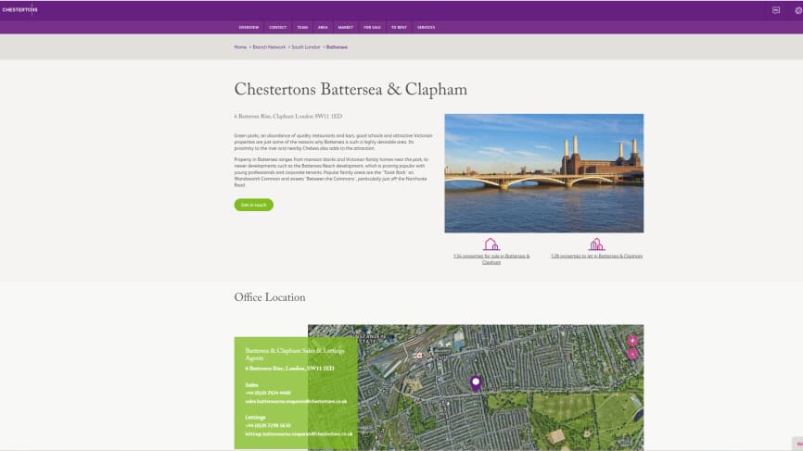Open the Contact tab
Screen dimensions: 803x451
click(277, 28)
